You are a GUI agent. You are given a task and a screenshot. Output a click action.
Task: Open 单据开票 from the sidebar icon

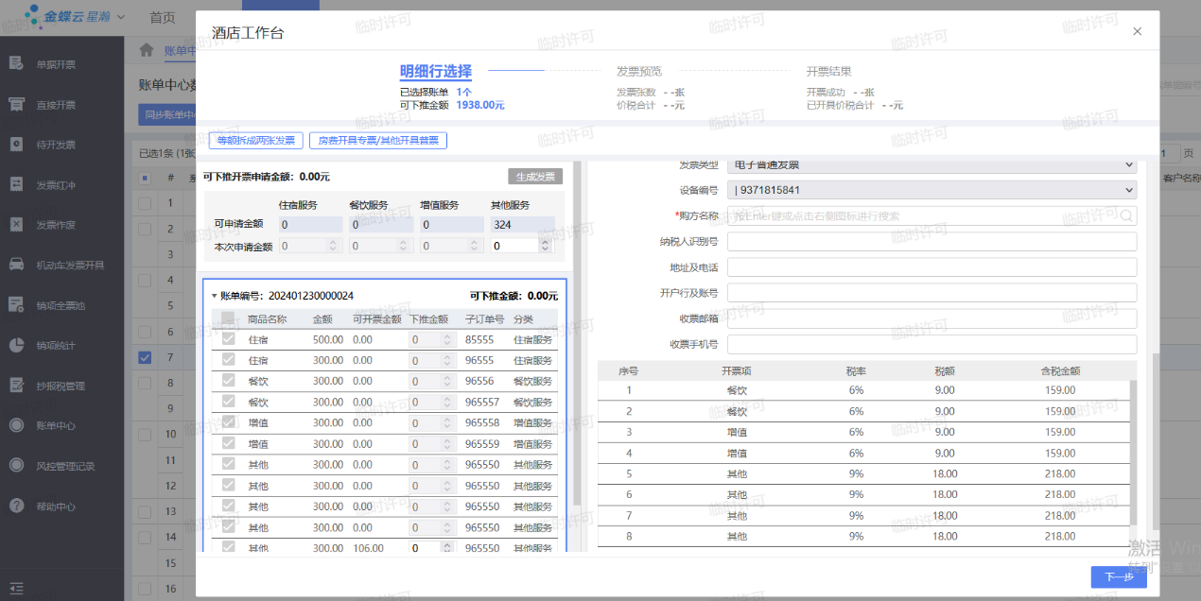(x=16, y=63)
